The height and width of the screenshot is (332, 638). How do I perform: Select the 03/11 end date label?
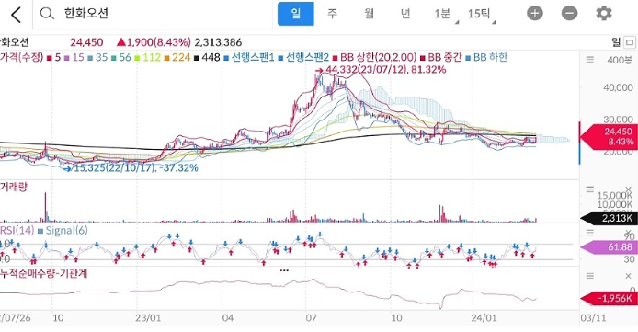point(593,318)
